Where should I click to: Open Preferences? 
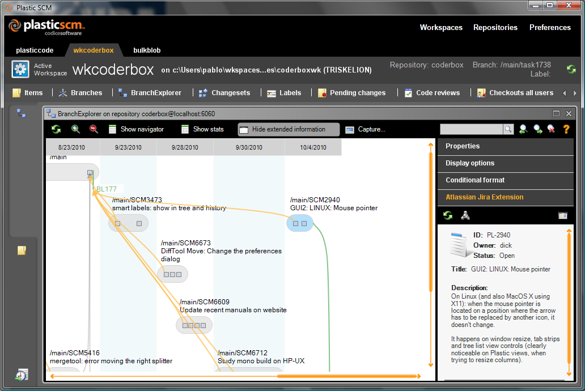[550, 27]
